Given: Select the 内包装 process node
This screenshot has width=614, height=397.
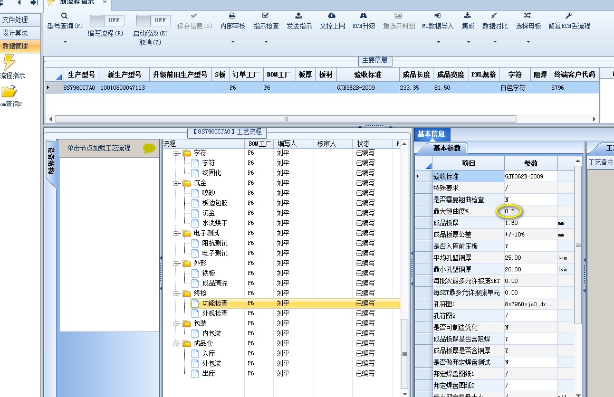Looking at the screenshot, I should pos(212,334).
